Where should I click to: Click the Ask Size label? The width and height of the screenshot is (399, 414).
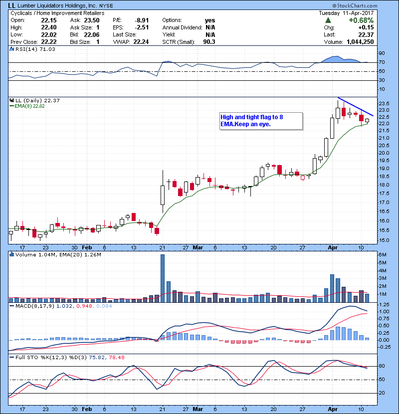(81, 27)
